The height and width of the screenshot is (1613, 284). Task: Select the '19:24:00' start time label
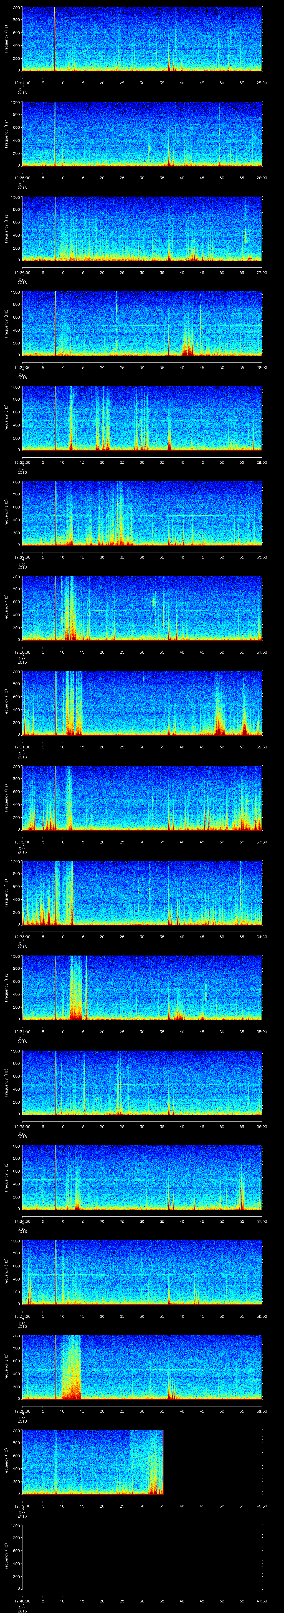(x=22, y=83)
